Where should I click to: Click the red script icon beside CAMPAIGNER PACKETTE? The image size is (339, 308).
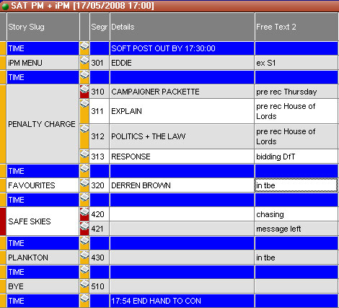[x=84, y=92]
